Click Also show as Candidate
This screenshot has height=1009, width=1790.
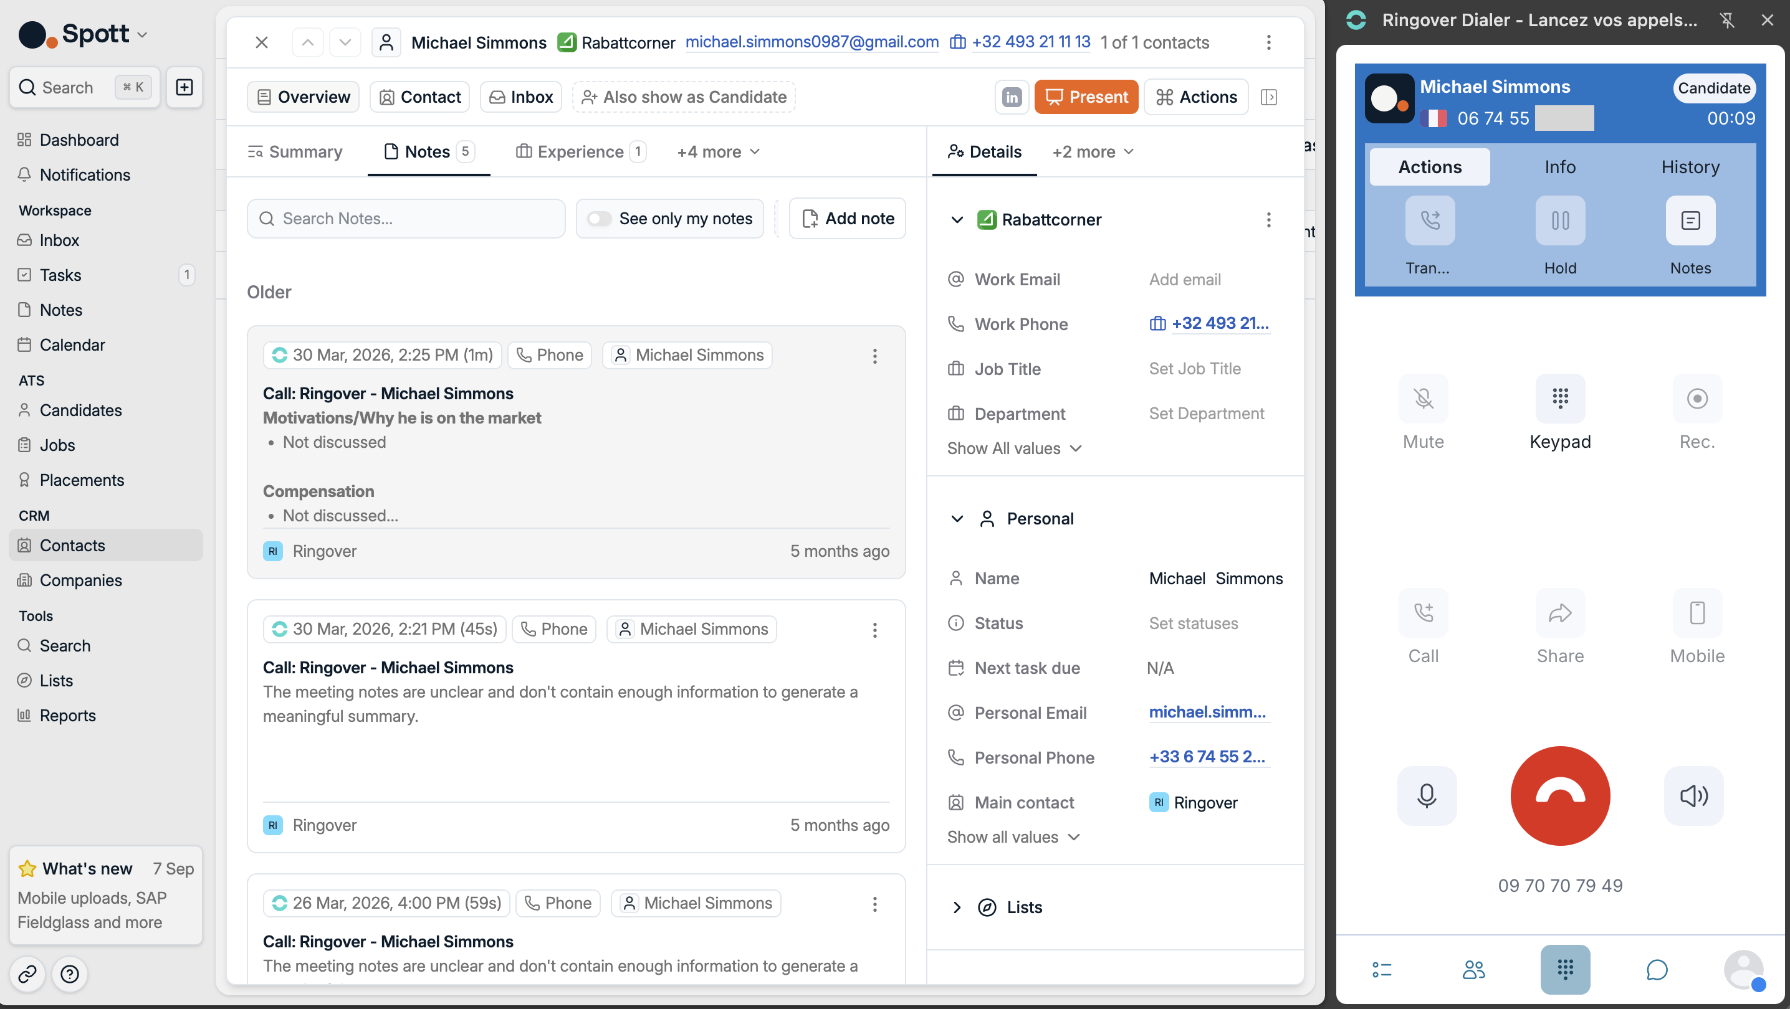[684, 97]
